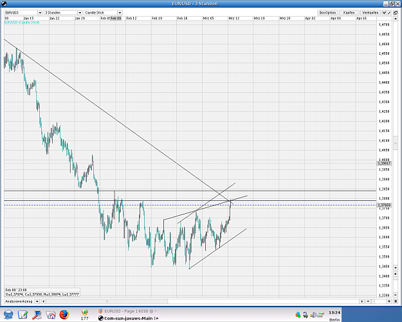
Task: Click the lock tray icon
Action: click(x=306, y=314)
